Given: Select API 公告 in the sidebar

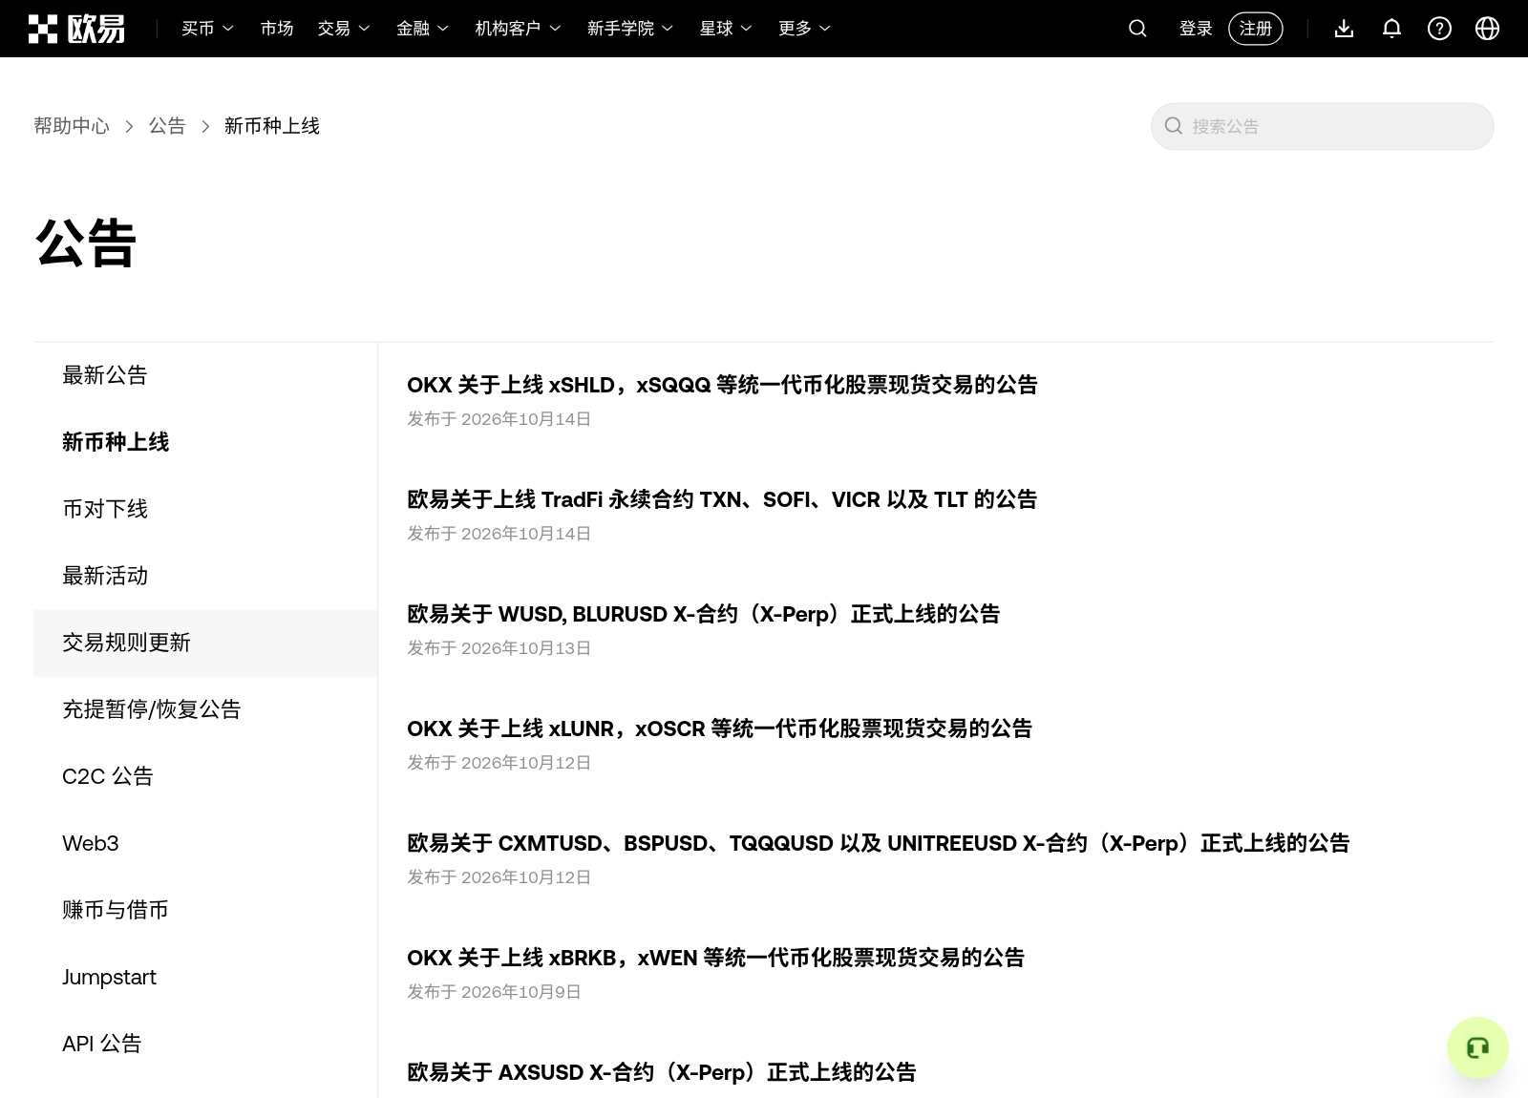Looking at the screenshot, I should (x=205, y=1044).
